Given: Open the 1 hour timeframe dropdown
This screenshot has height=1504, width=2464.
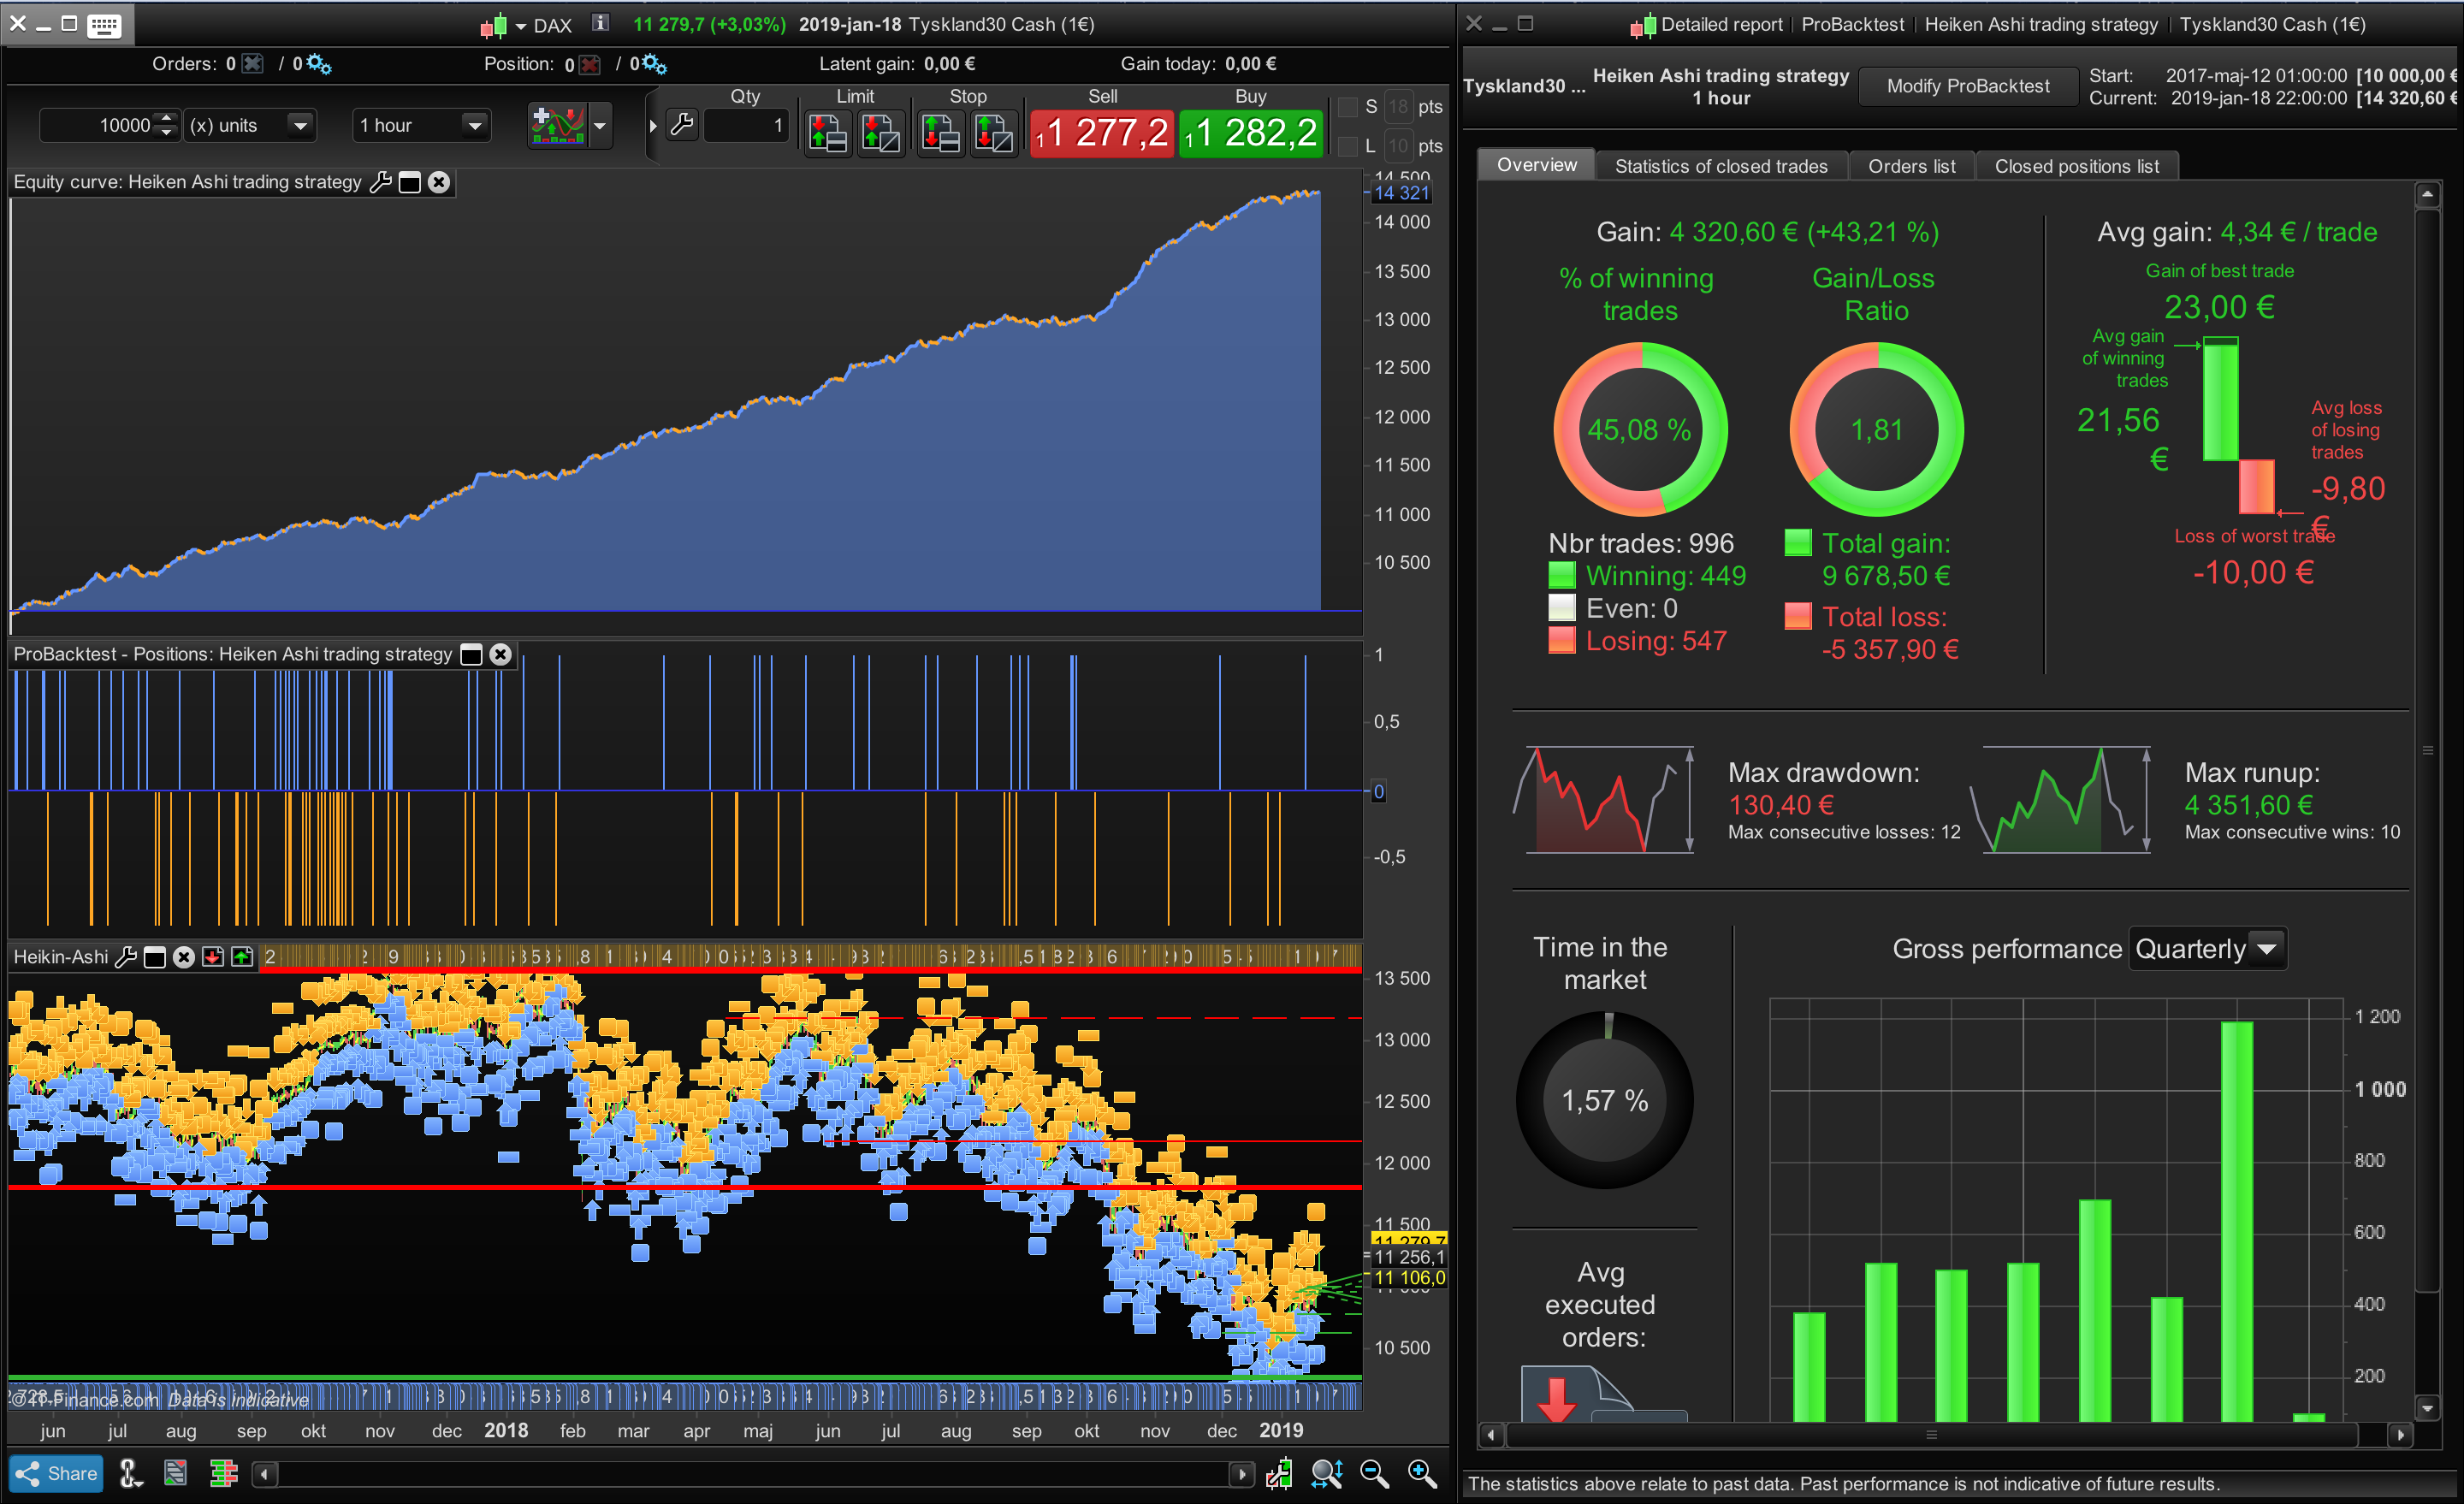Looking at the screenshot, I should coord(474,125).
